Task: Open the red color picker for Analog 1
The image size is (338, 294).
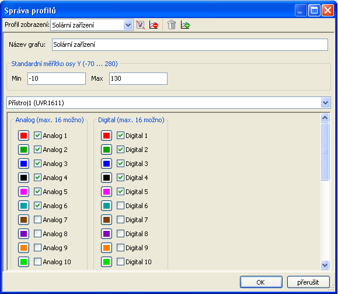Action: click(x=23, y=136)
